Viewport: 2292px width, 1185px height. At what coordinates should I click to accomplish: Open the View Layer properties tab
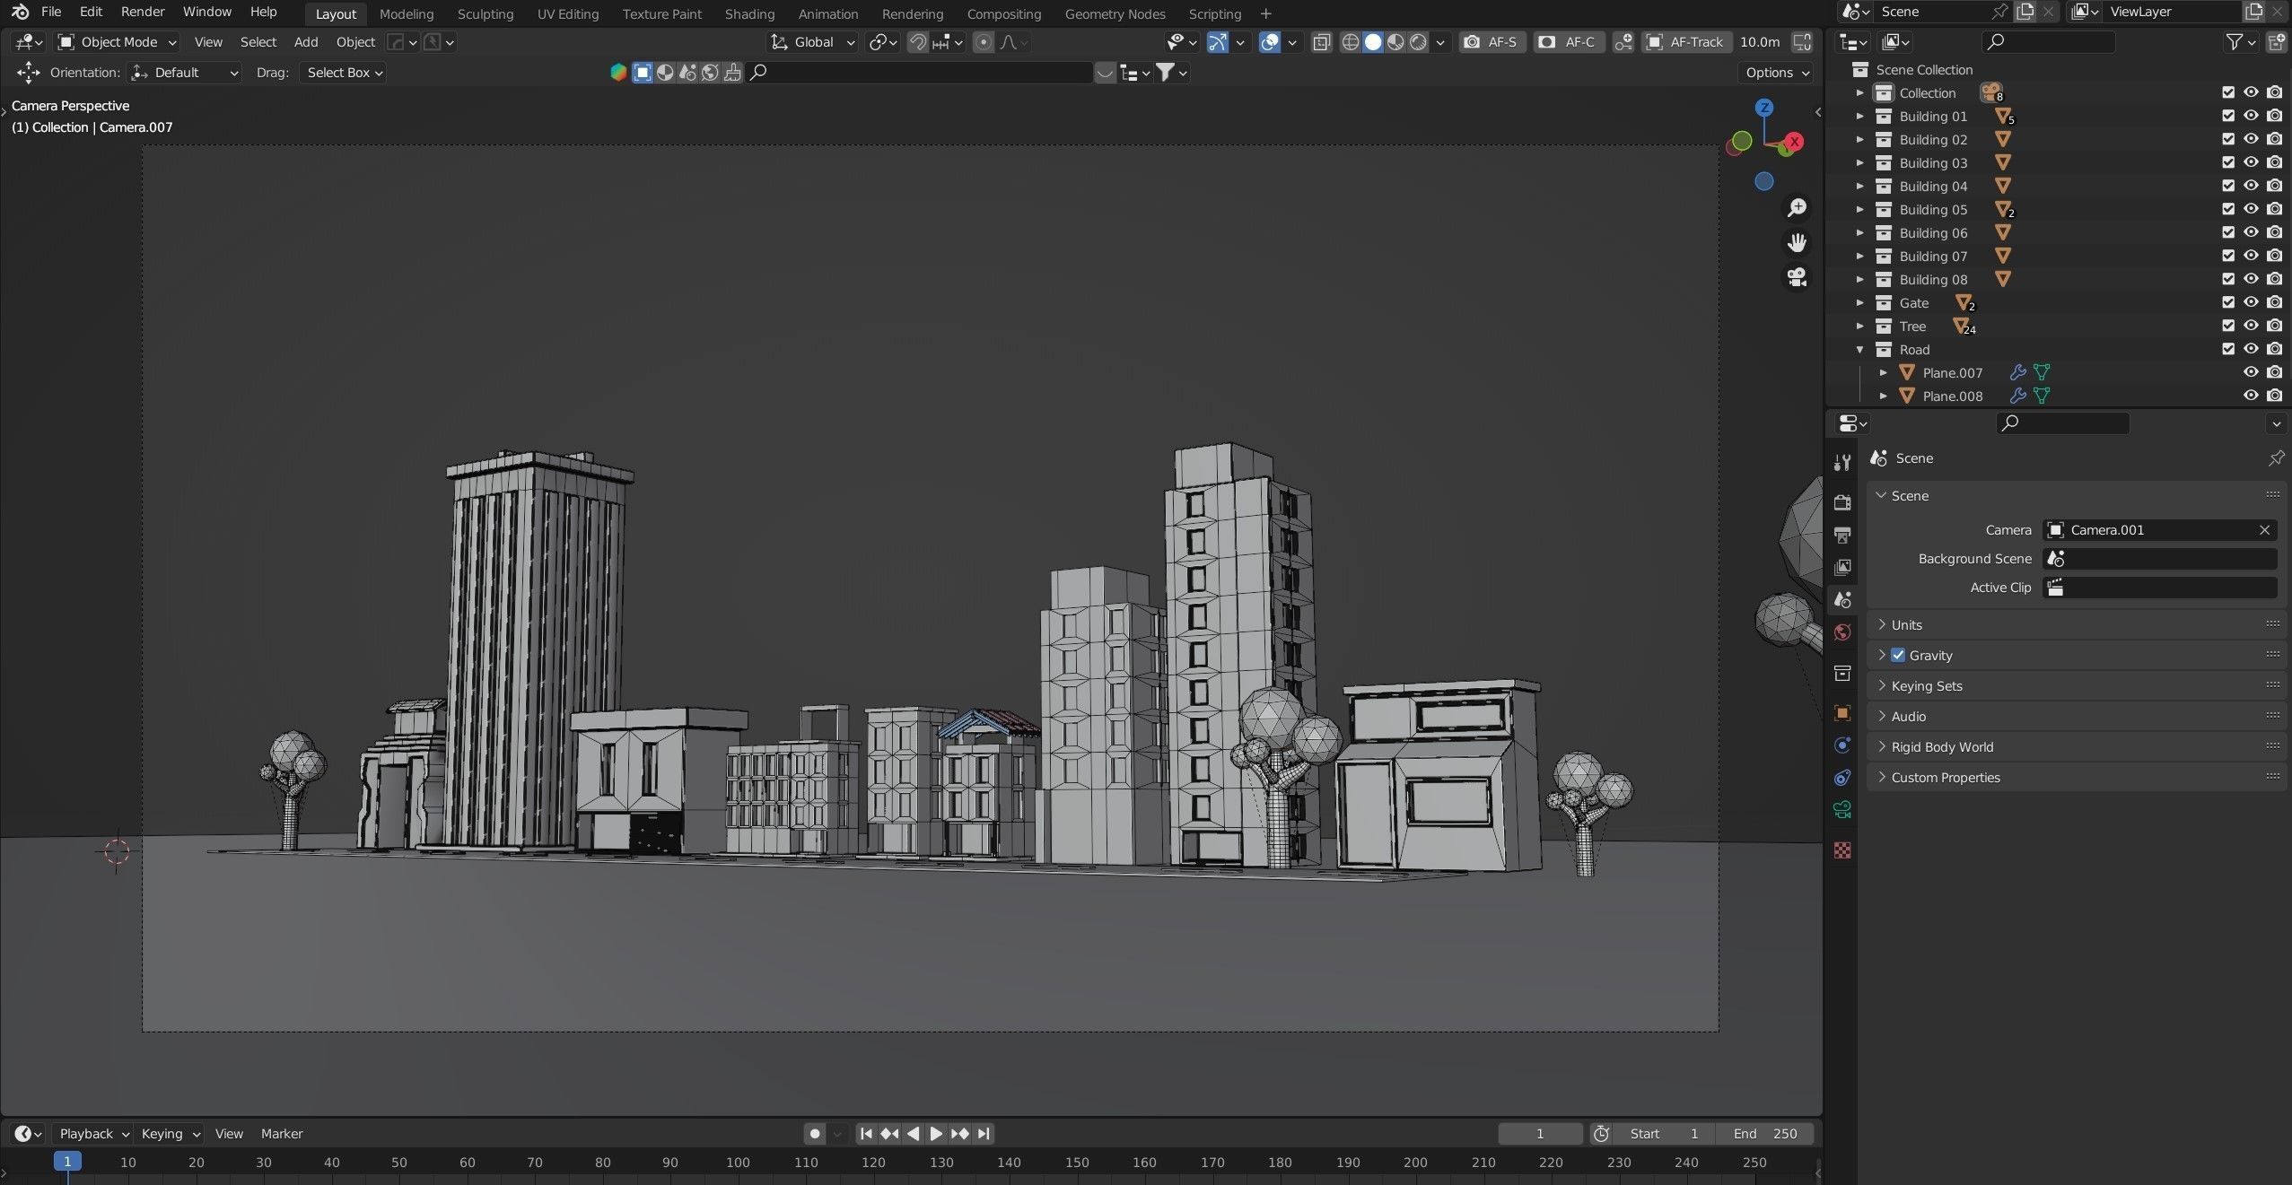coord(1842,568)
